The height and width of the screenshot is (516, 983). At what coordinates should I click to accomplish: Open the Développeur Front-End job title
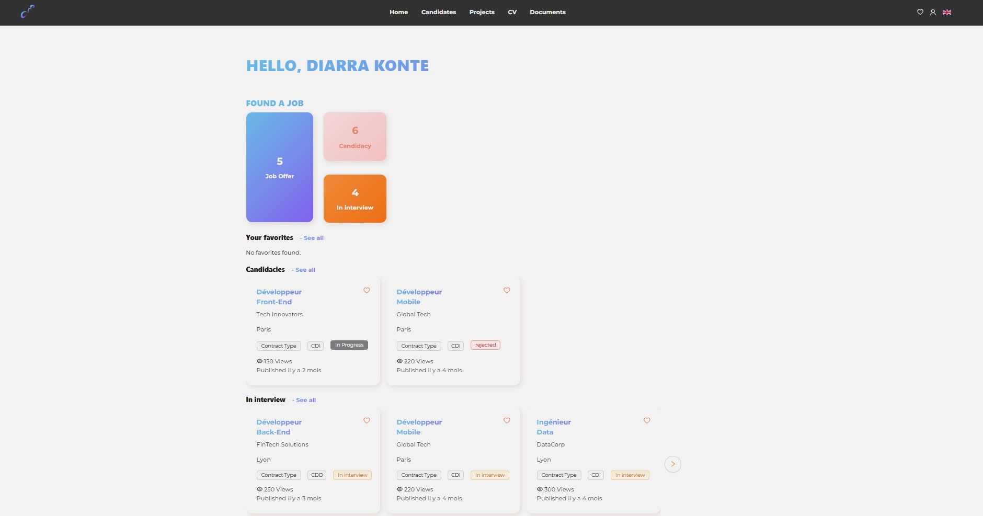pos(279,297)
